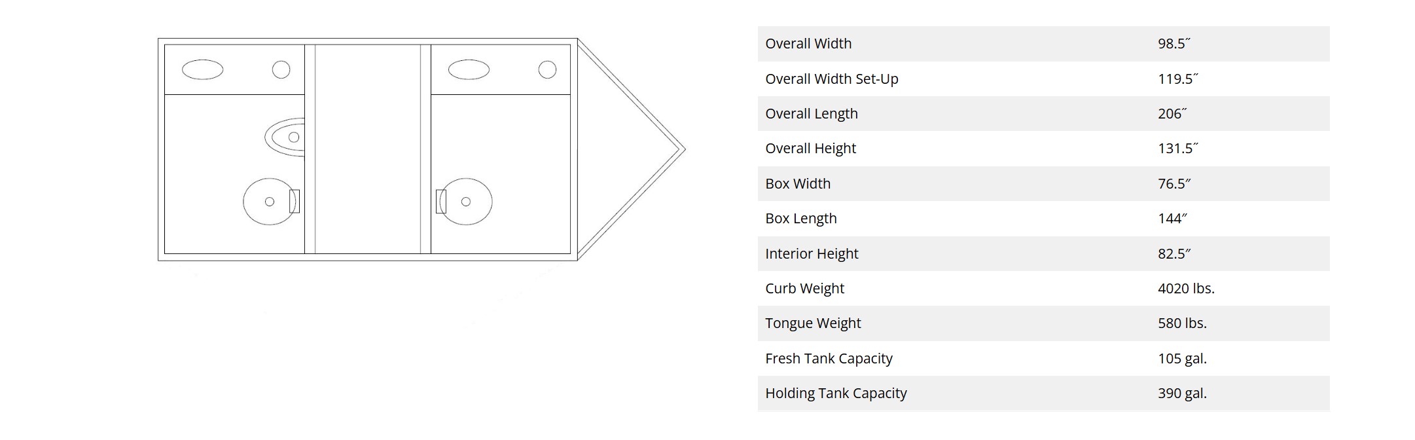This screenshot has width=1415, height=440.
Task: Click the oval sink in the left restroom
Action: point(202,69)
